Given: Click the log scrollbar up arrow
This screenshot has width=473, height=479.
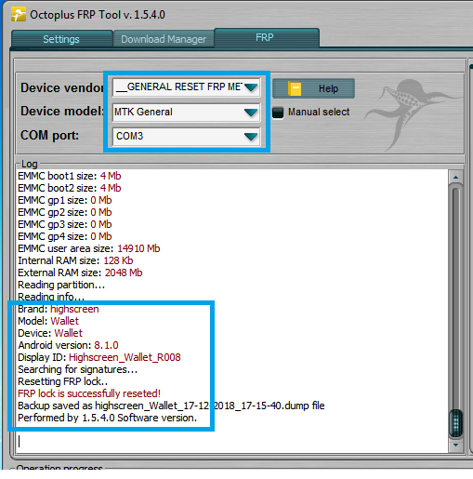Looking at the screenshot, I should [455, 178].
